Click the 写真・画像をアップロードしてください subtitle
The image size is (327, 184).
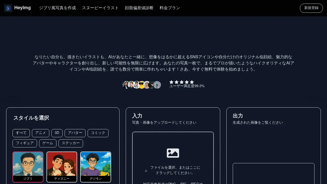[x=164, y=123]
